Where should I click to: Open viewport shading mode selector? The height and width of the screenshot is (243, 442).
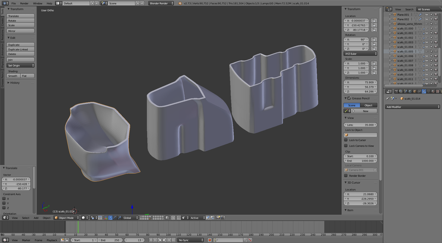point(85,218)
